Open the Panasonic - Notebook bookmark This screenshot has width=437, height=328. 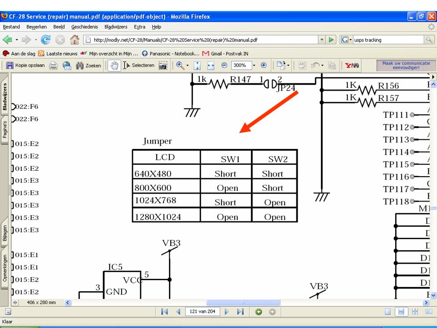(x=171, y=54)
